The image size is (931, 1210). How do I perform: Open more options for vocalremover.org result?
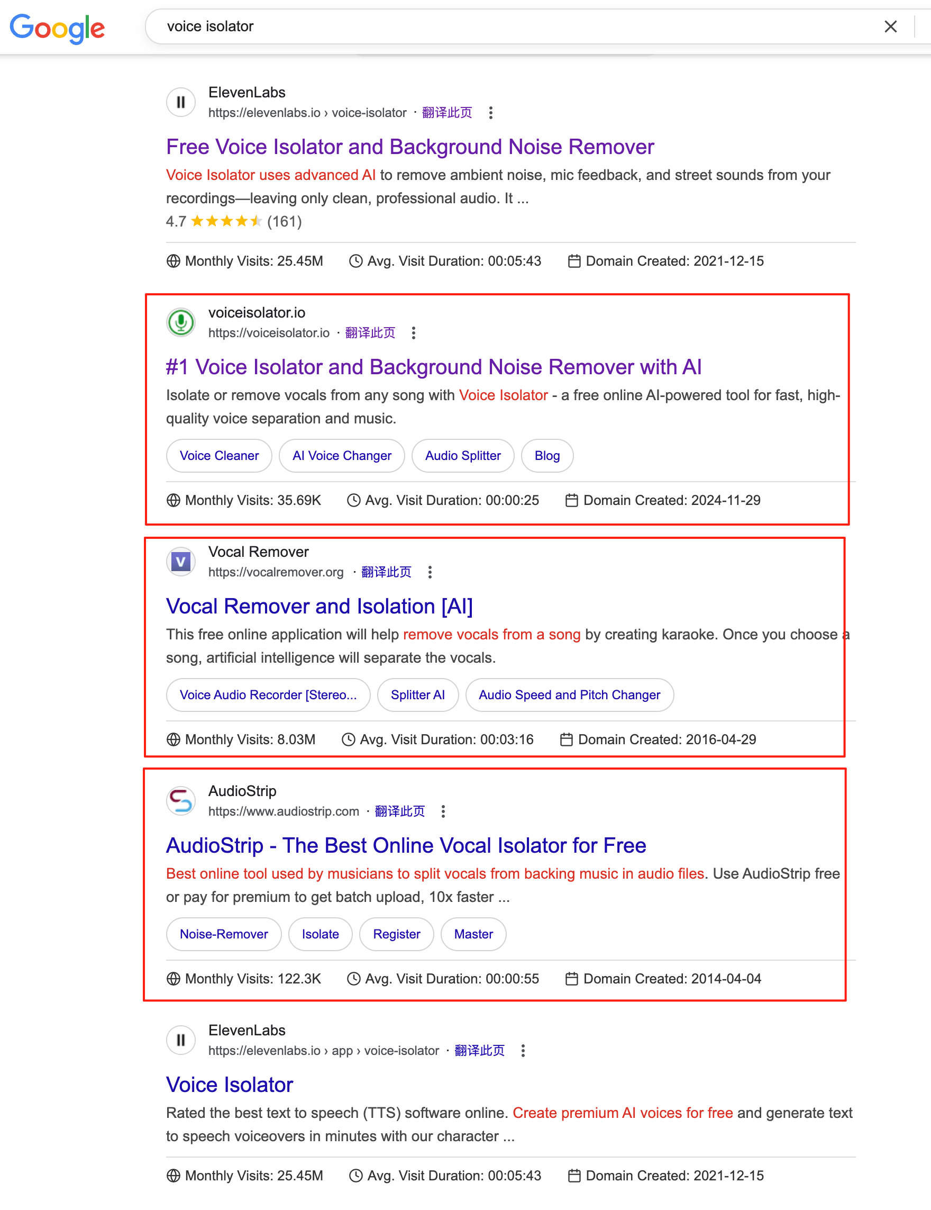(x=430, y=572)
